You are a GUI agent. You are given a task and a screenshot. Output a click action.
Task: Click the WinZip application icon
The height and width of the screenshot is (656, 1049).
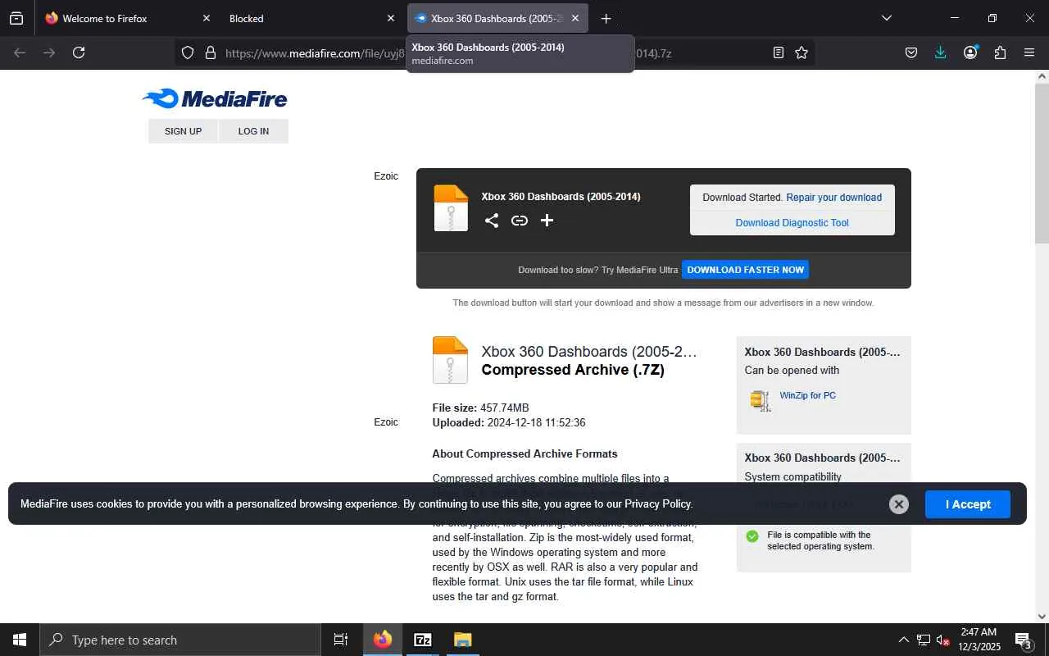pos(761,400)
